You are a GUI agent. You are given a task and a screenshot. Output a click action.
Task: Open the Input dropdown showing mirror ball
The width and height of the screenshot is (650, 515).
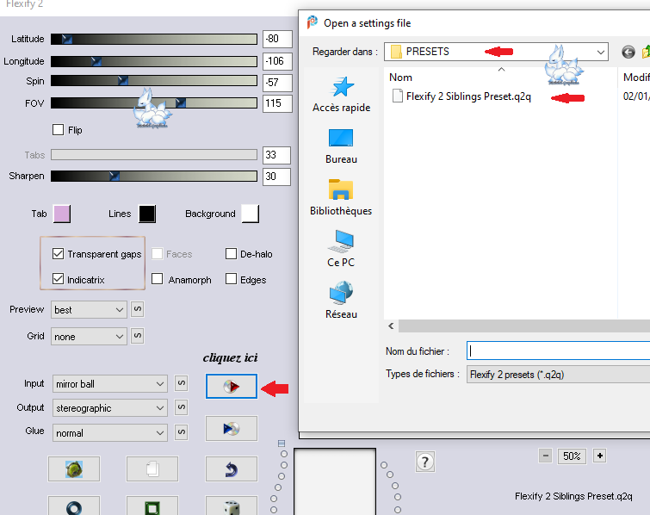click(110, 384)
